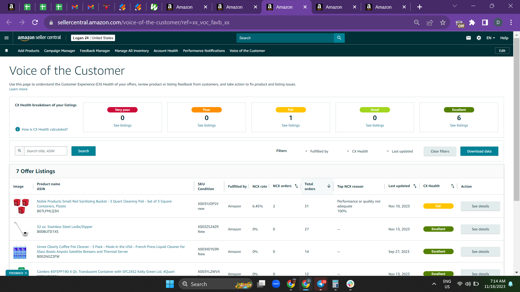Open the 32 oz. Stainless Steel Ladle/Dipper listing
This screenshot has height=292, width=520.
click(64, 227)
